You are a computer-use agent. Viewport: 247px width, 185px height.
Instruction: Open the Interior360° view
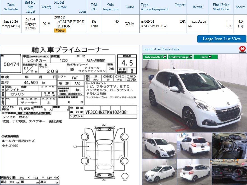tap(155, 57)
